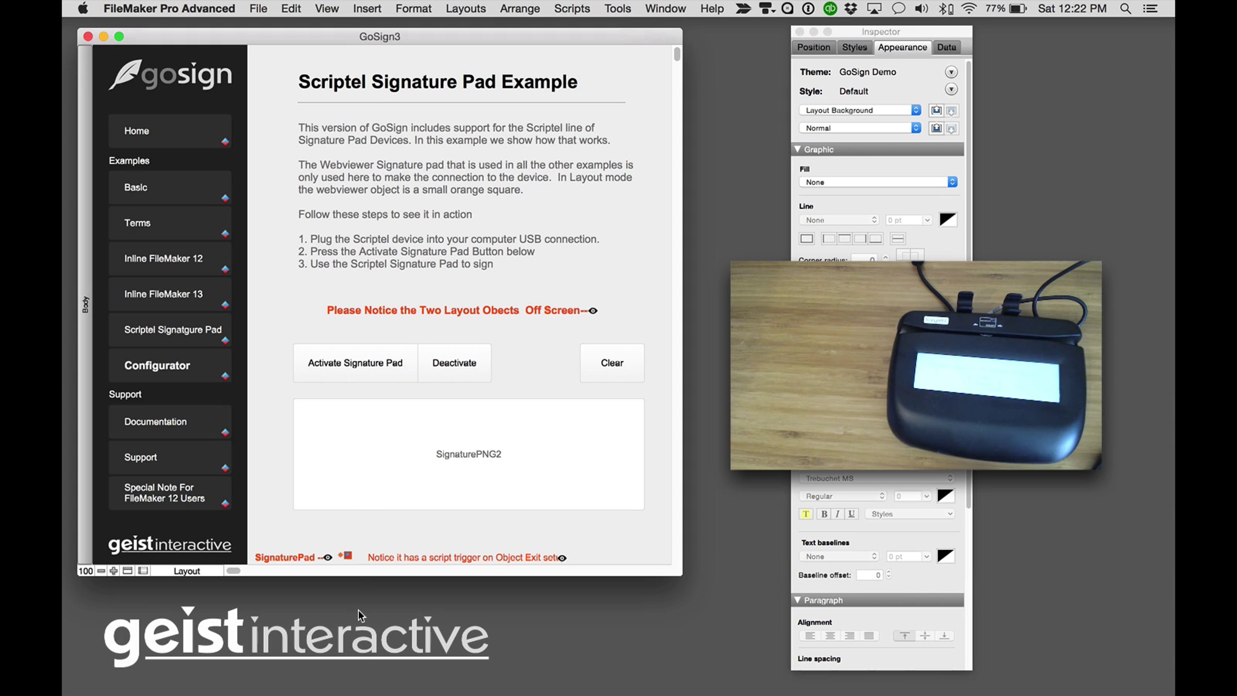Select the SignaturePNG2 container field
1237x696 pixels.
tap(469, 454)
